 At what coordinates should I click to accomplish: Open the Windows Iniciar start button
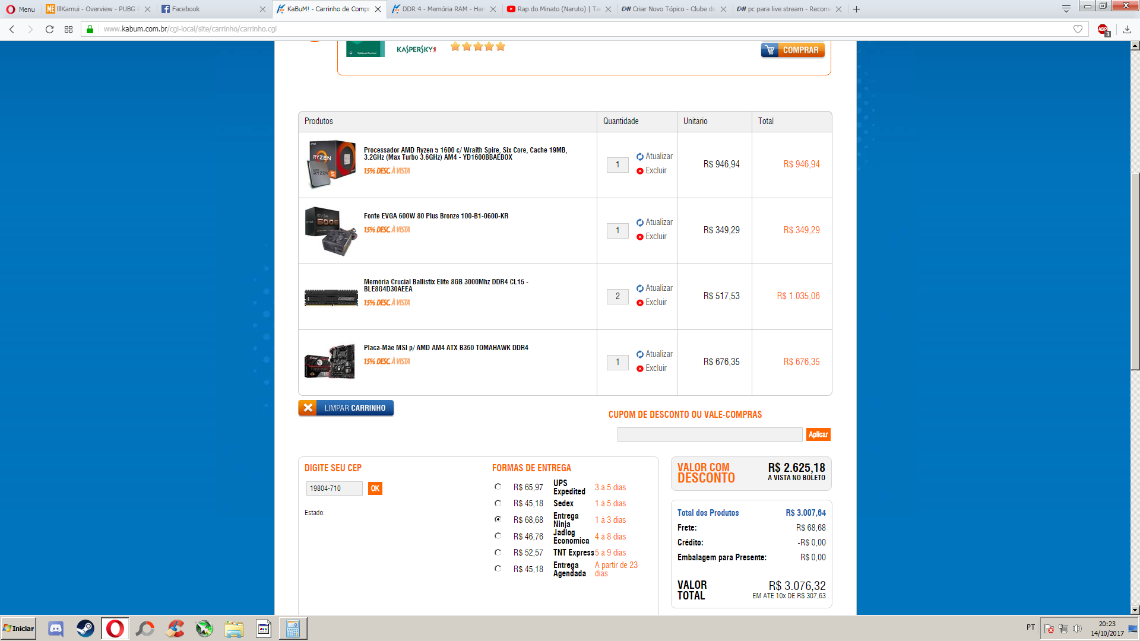pyautogui.click(x=18, y=629)
